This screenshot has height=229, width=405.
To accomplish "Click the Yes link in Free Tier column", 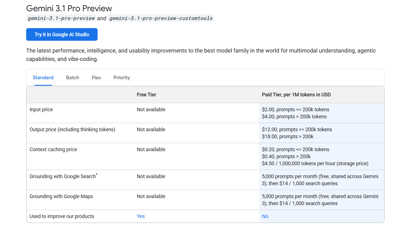I will click(x=141, y=216).
